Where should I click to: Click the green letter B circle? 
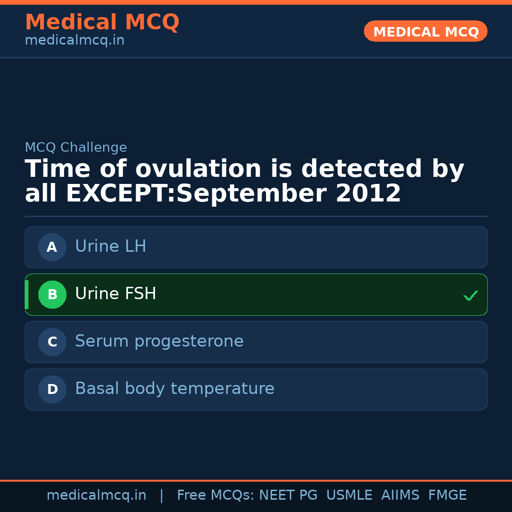coord(52,294)
